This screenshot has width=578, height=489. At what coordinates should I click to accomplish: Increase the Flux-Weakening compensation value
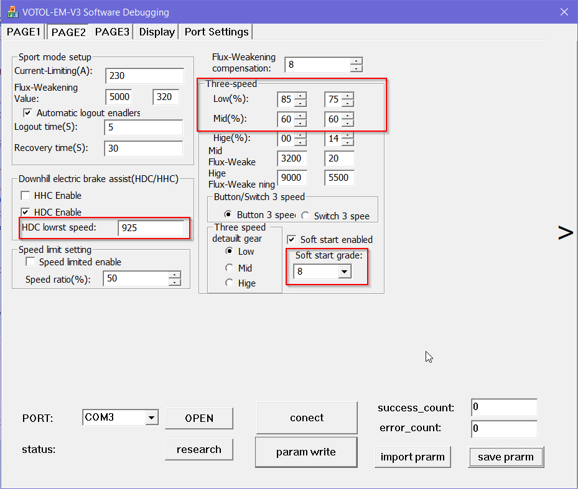[x=356, y=61]
